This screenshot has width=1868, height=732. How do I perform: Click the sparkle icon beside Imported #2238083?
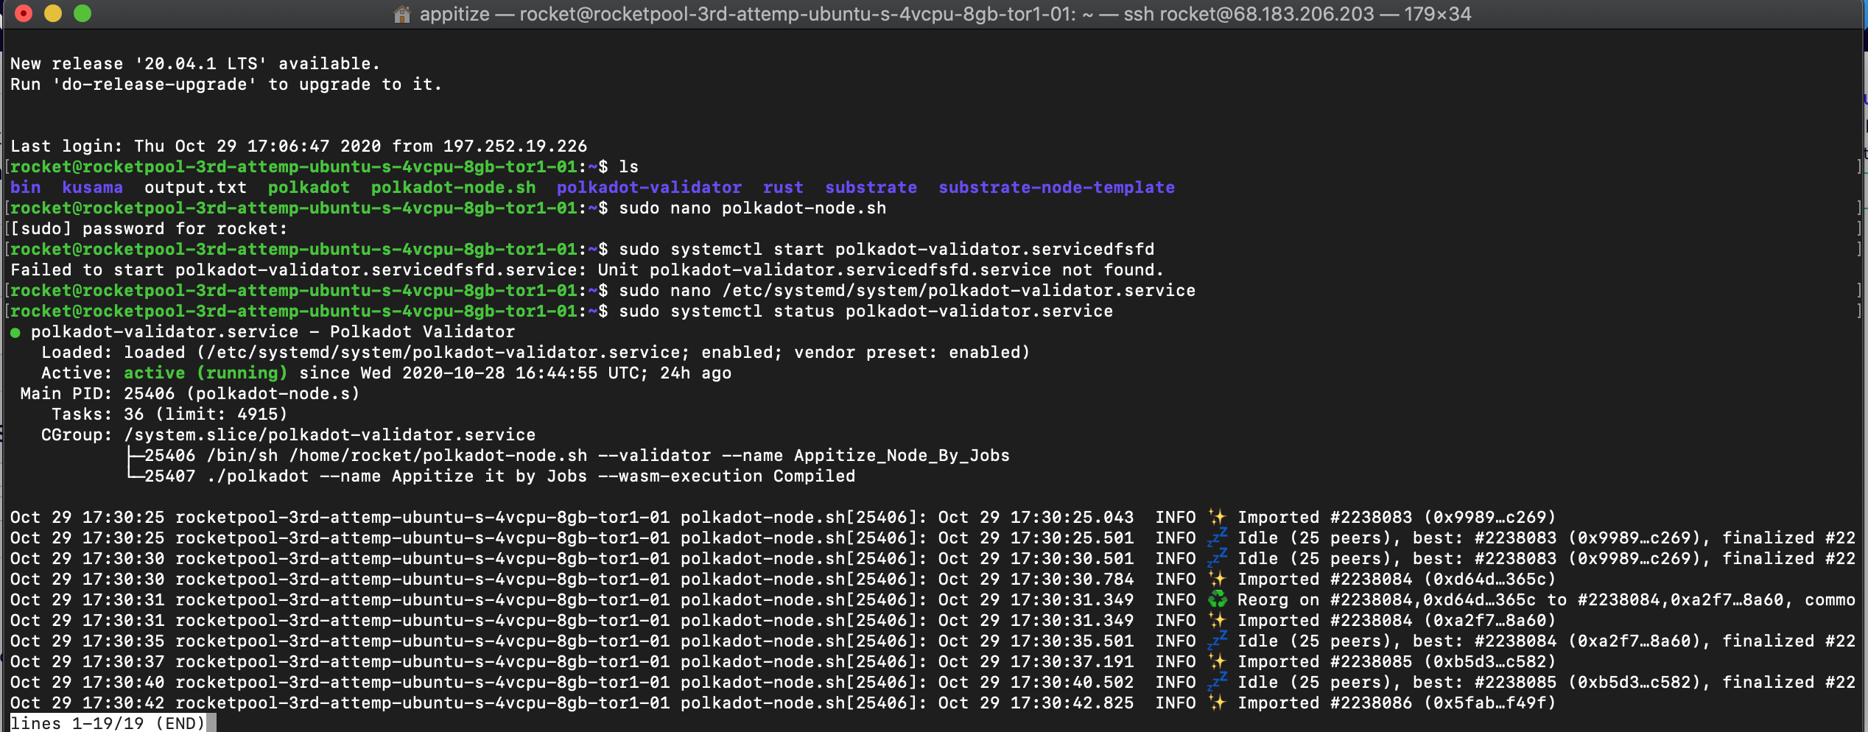(1217, 517)
